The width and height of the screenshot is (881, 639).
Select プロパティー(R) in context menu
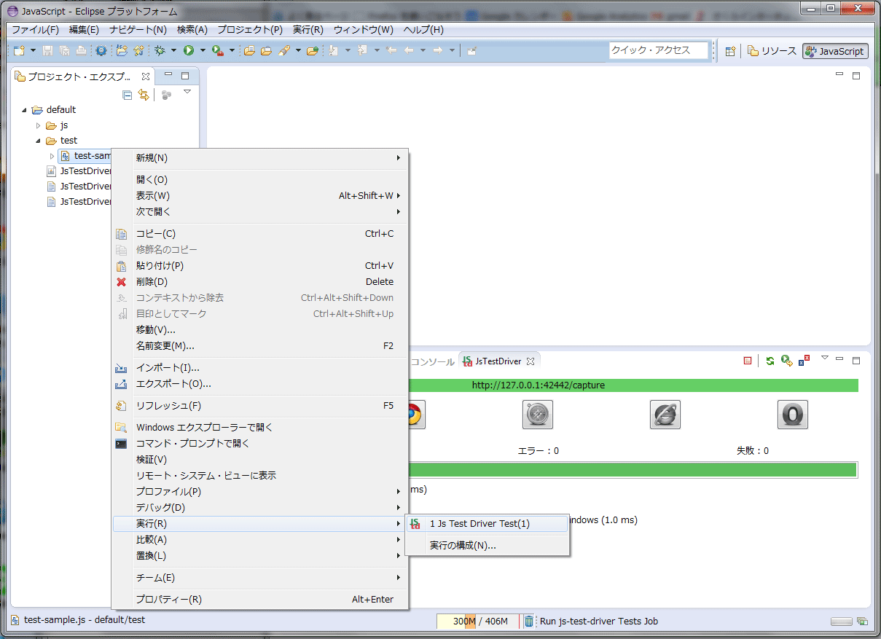click(x=259, y=600)
